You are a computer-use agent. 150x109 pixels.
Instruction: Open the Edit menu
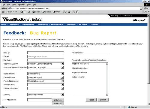[9, 5]
